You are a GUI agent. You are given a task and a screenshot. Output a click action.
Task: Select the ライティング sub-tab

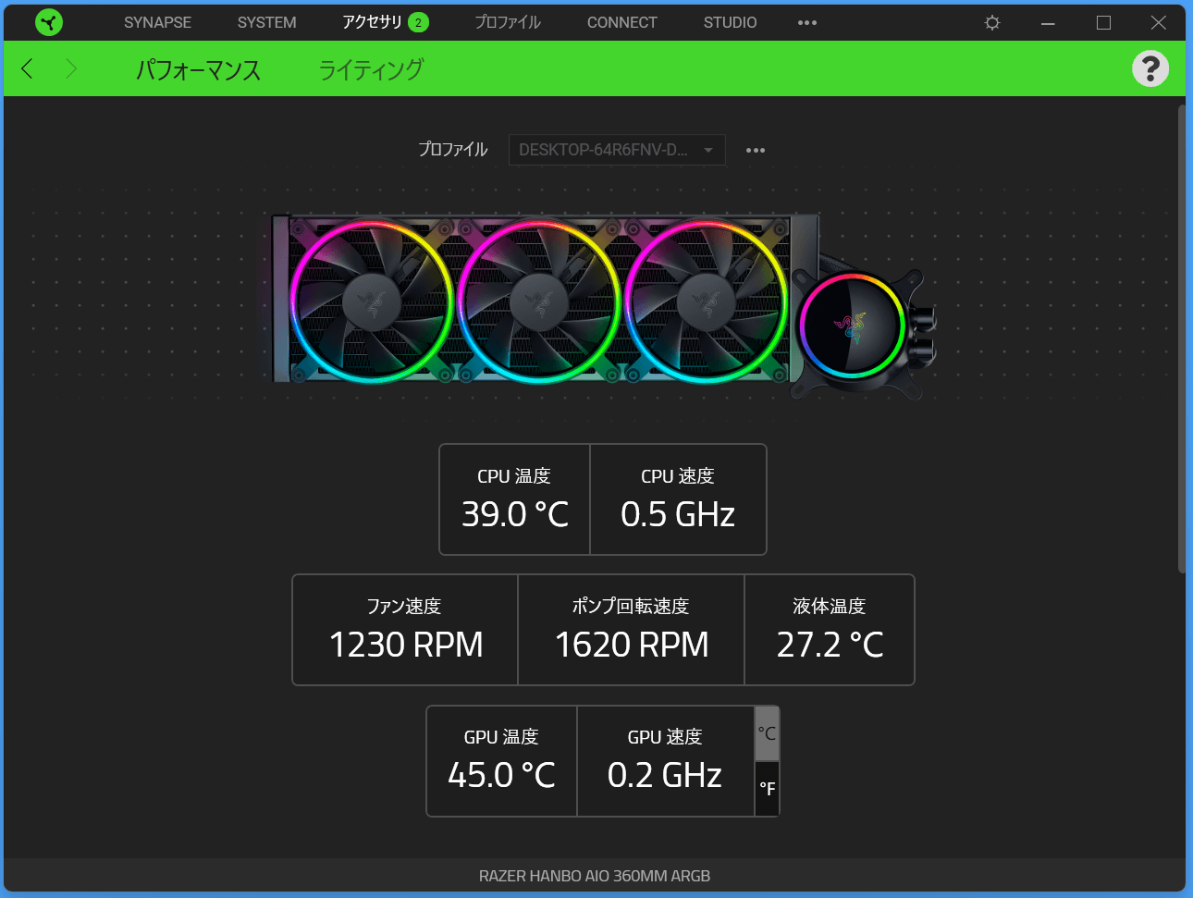[x=371, y=69]
